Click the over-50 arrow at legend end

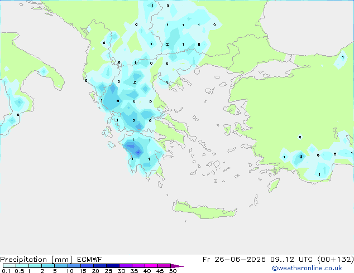pyautogui.click(x=177, y=266)
